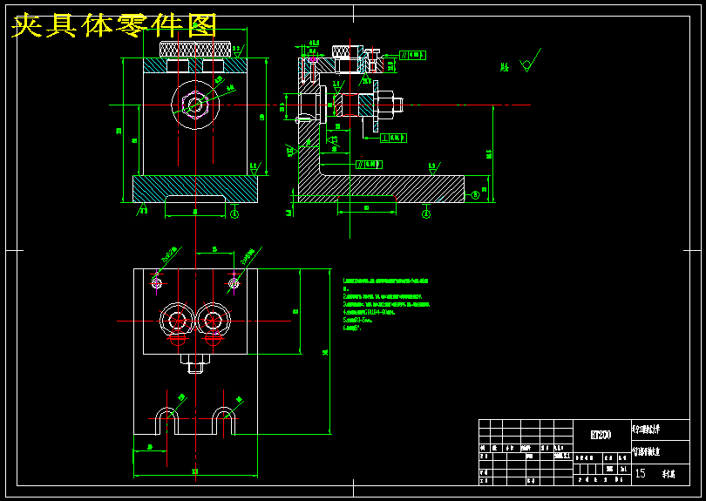The width and height of the screenshot is (706, 501).
Task: Click the knurled knob atop front view
Action: [x=195, y=49]
